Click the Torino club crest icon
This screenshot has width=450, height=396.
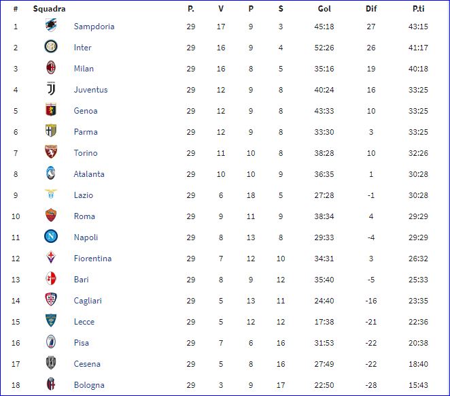pos(51,152)
